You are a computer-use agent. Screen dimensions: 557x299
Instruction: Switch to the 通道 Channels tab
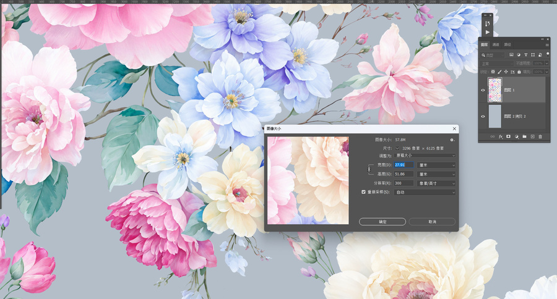pyautogui.click(x=496, y=44)
